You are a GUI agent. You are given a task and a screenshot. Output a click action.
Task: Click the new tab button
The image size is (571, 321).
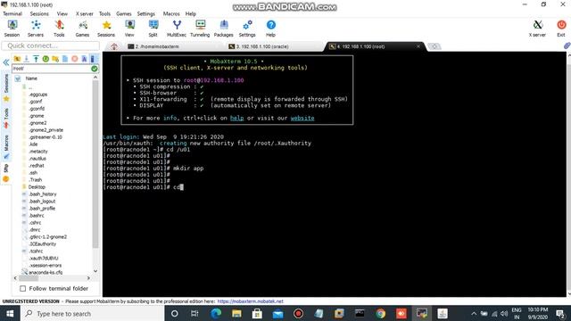(434, 46)
